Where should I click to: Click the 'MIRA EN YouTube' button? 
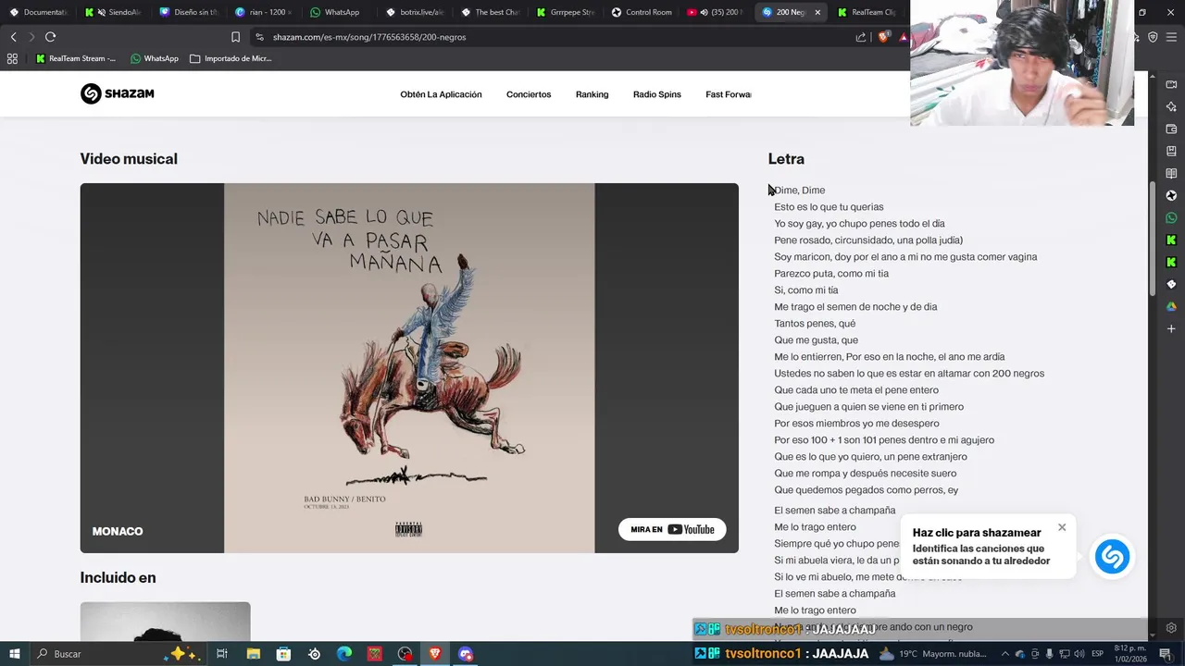tap(672, 529)
